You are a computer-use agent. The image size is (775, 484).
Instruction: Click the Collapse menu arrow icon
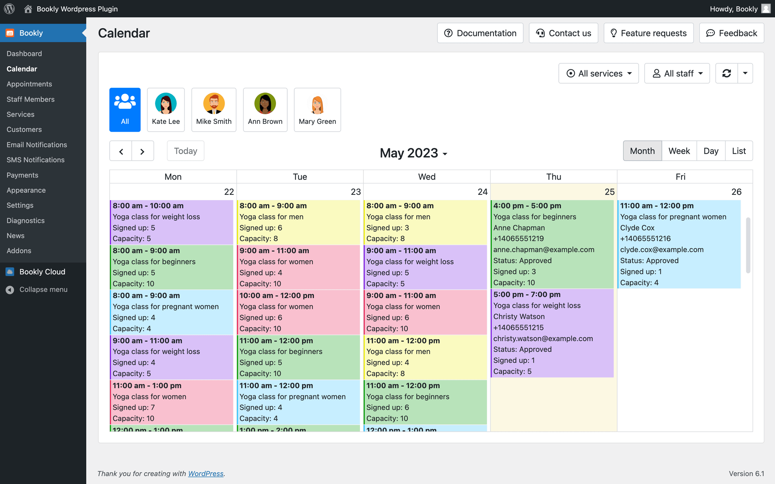click(x=10, y=290)
